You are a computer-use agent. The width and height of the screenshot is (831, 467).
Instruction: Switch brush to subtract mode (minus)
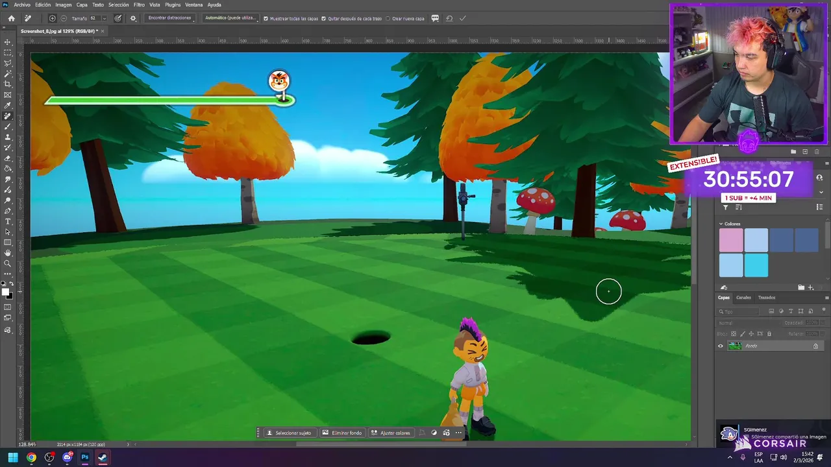(x=63, y=18)
